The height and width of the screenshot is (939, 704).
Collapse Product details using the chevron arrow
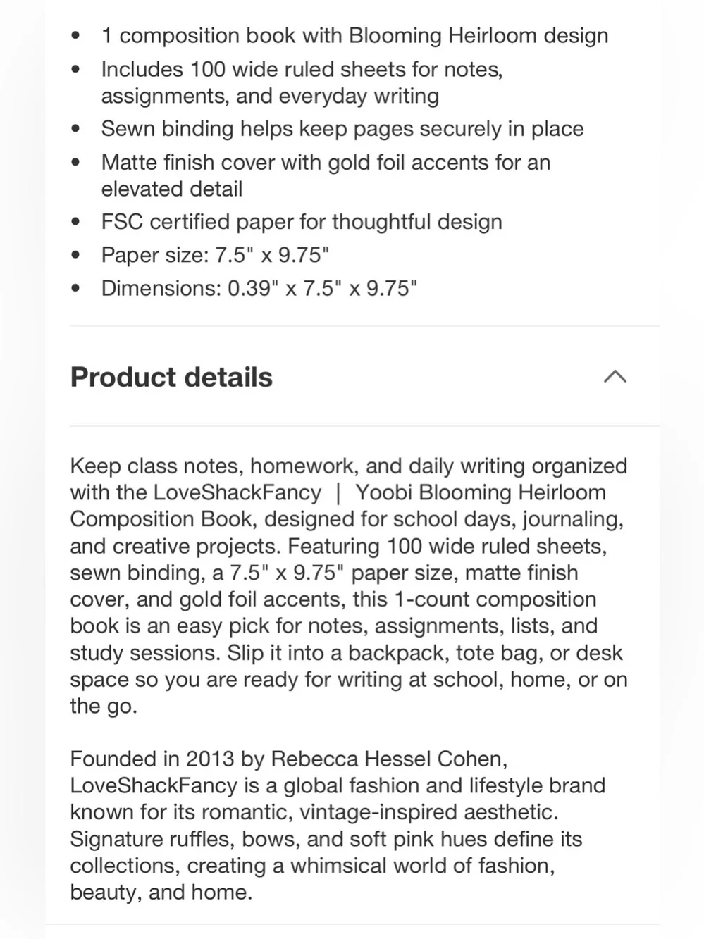pos(615,377)
